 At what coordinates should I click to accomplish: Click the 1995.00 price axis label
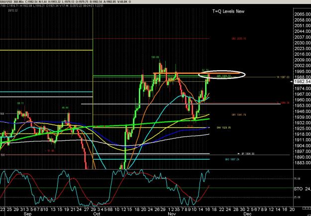coord(303,72)
